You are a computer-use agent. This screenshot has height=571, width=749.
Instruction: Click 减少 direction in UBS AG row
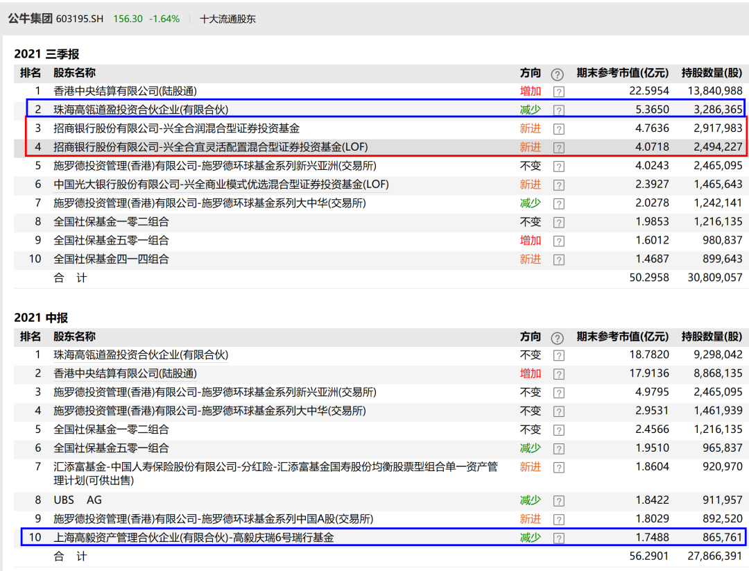pyautogui.click(x=531, y=500)
